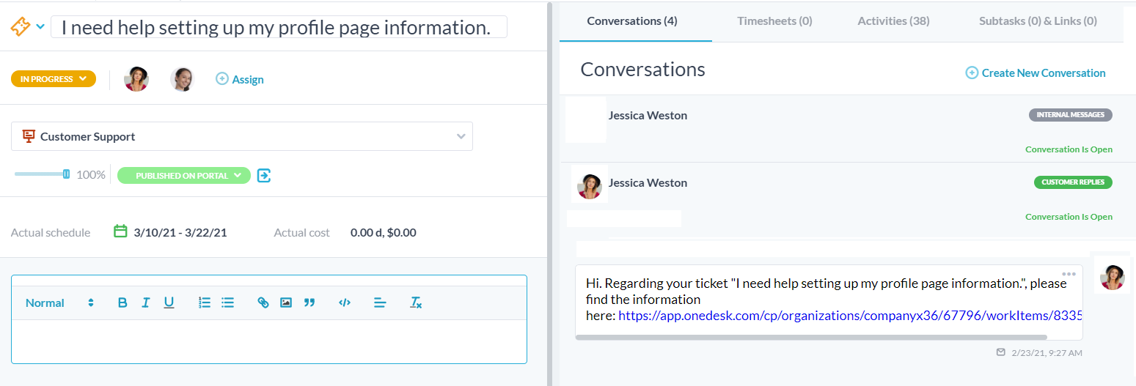Open the Normal text style selector
The image size is (1136, 386).
[60, 303]
